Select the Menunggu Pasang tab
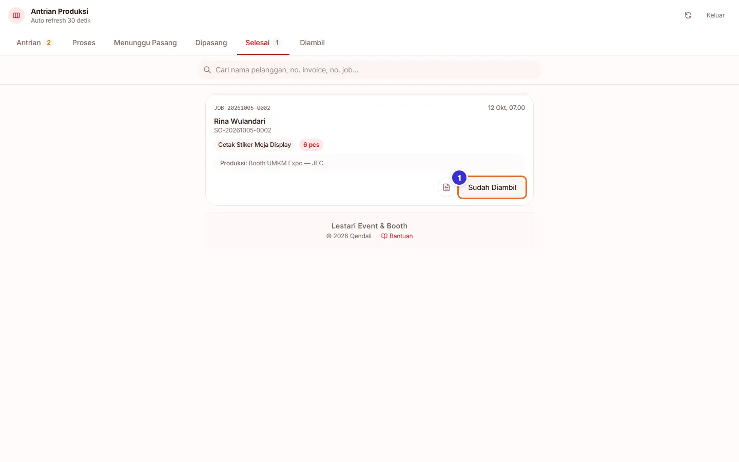 (145, 43)
